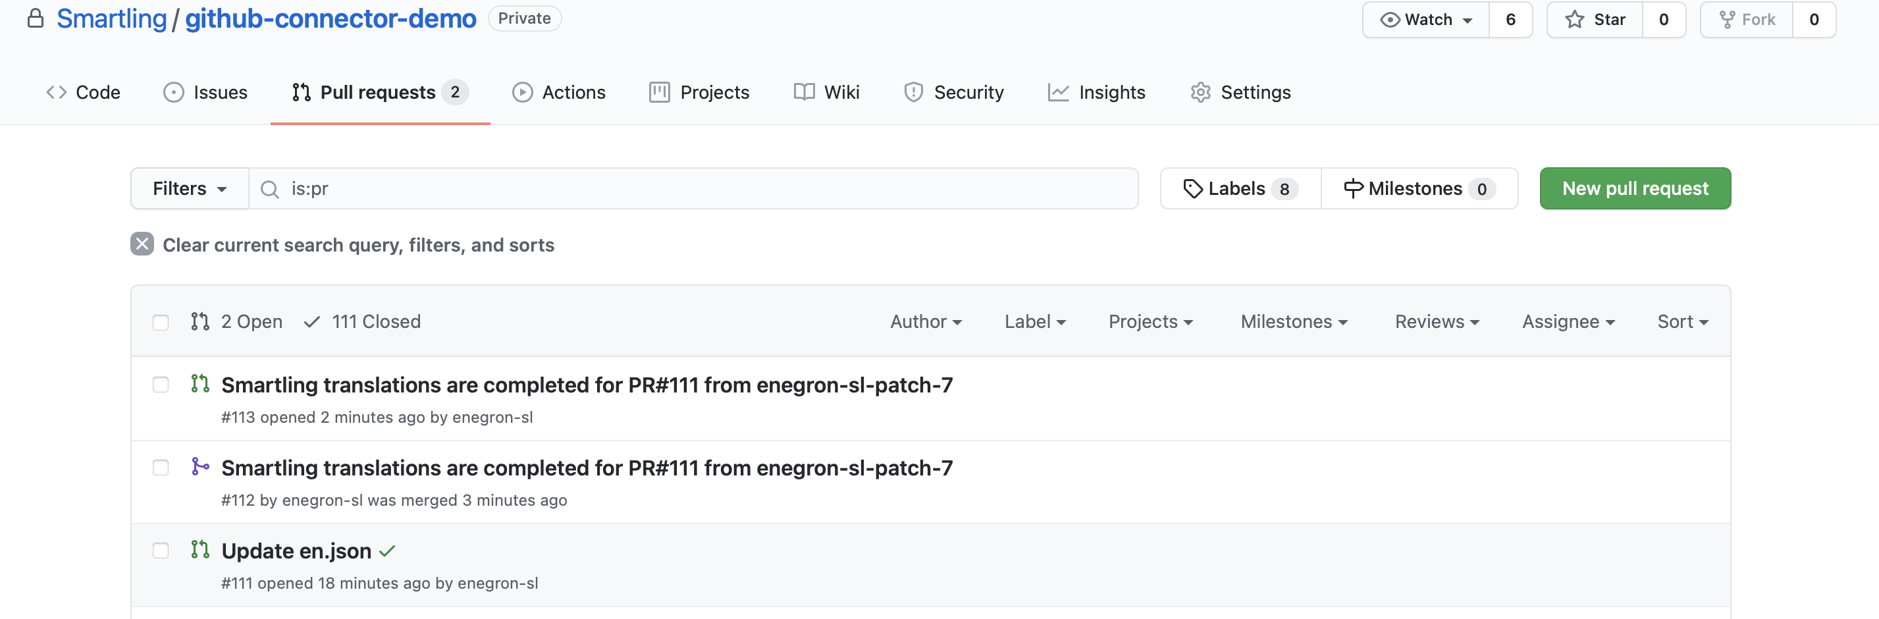Click the forks count 0

pyautogui.click(x=1814, y=20)
